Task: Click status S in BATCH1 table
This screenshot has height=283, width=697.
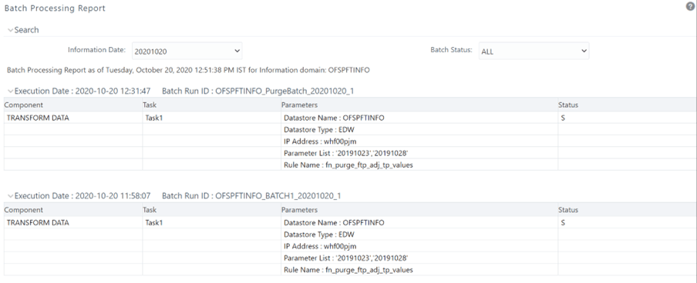Action: click(x=563, y=223)
